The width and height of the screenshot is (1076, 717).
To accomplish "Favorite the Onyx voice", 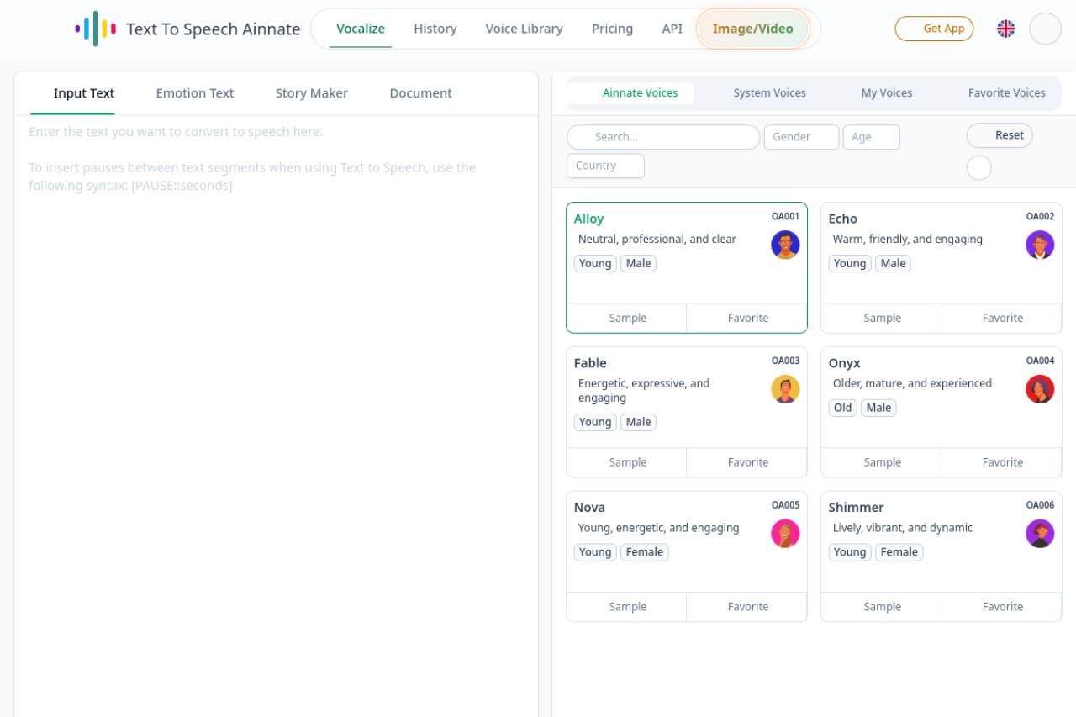I will (1002, 462).
